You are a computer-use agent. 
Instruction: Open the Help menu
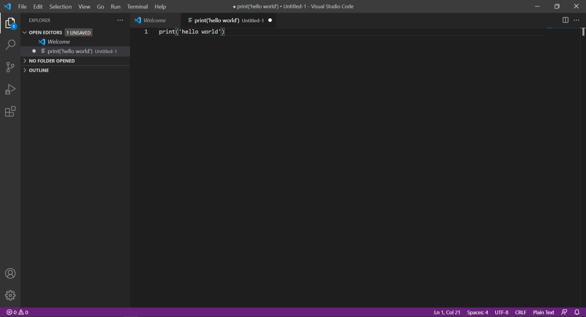click(x=160, y=7)
